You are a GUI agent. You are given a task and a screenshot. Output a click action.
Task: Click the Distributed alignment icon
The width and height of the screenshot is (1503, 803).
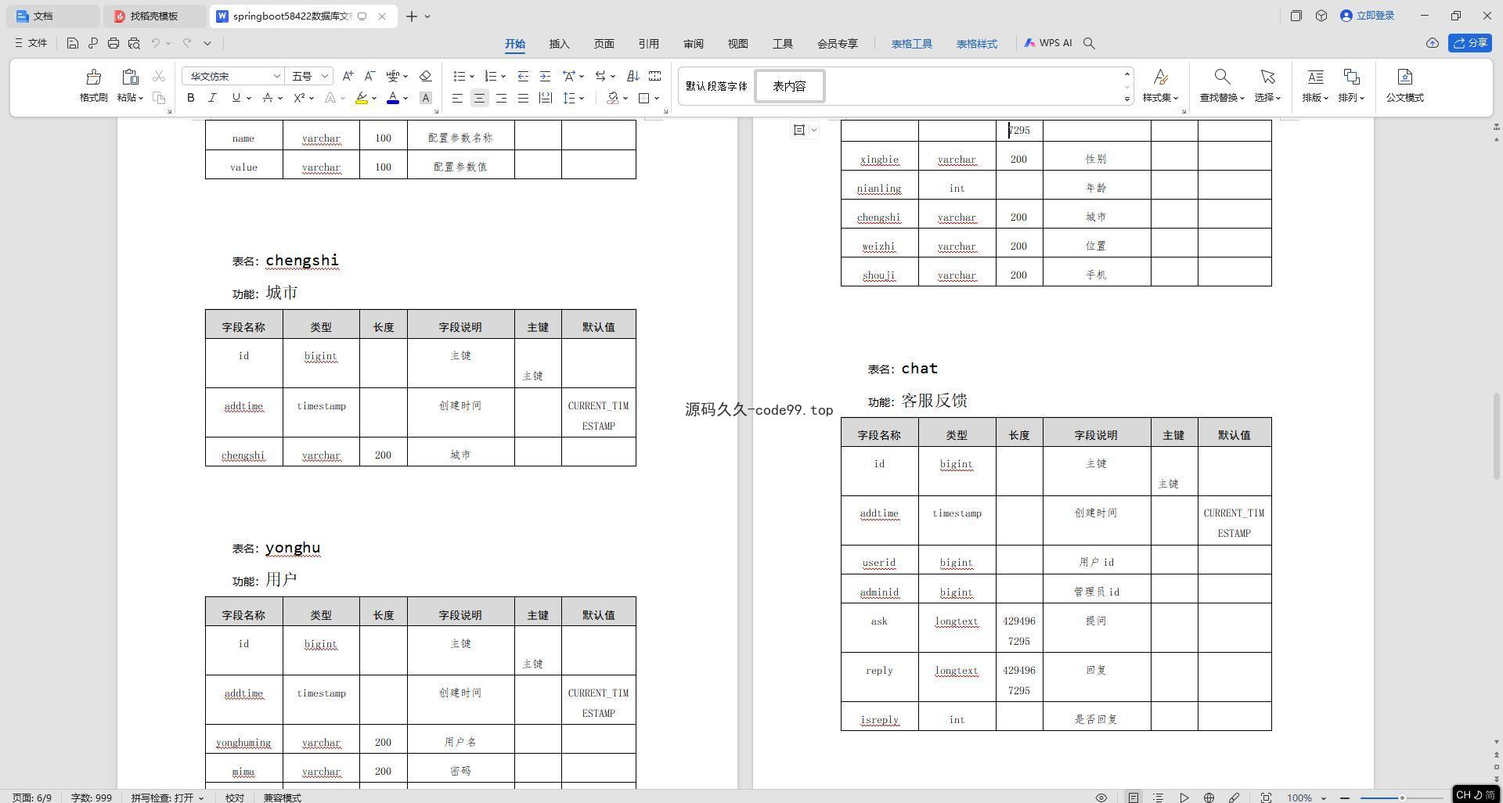[545, 98]
